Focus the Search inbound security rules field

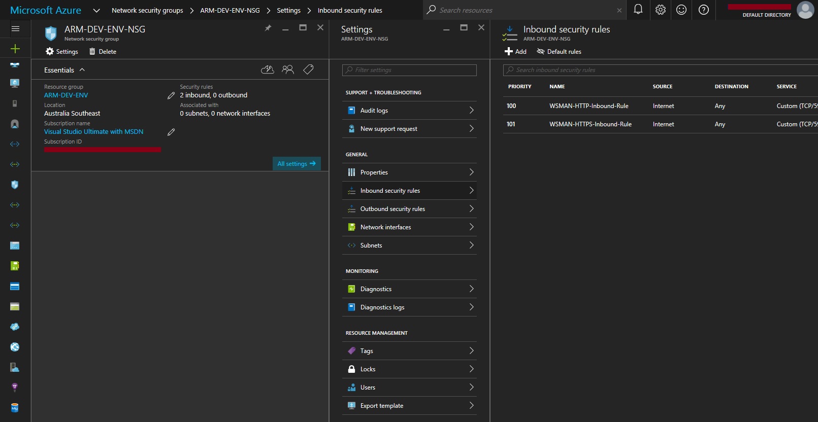point(660,70)
